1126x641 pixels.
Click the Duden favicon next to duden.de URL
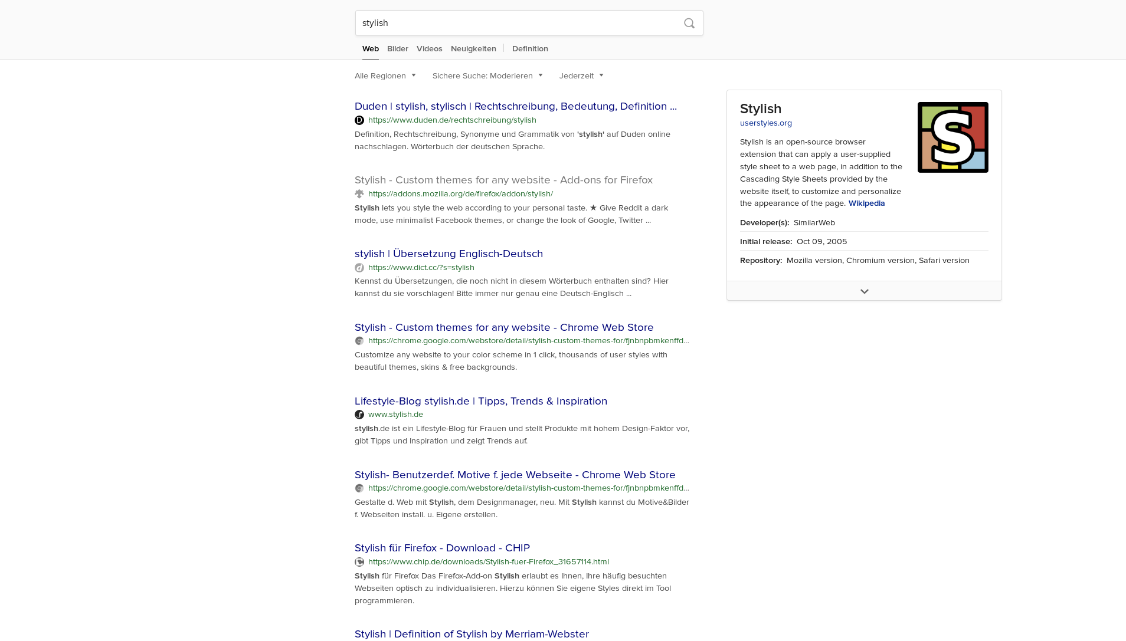pos(359,120)
